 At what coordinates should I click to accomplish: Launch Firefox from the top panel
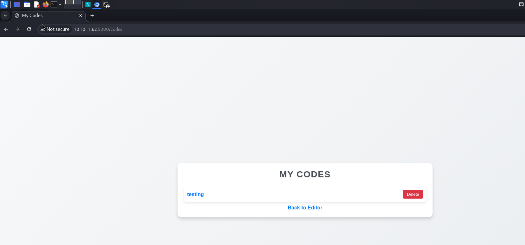pyautogui.click(x=46, y=4)
